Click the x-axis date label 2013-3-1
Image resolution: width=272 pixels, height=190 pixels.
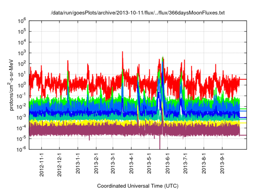click(113, 163)
